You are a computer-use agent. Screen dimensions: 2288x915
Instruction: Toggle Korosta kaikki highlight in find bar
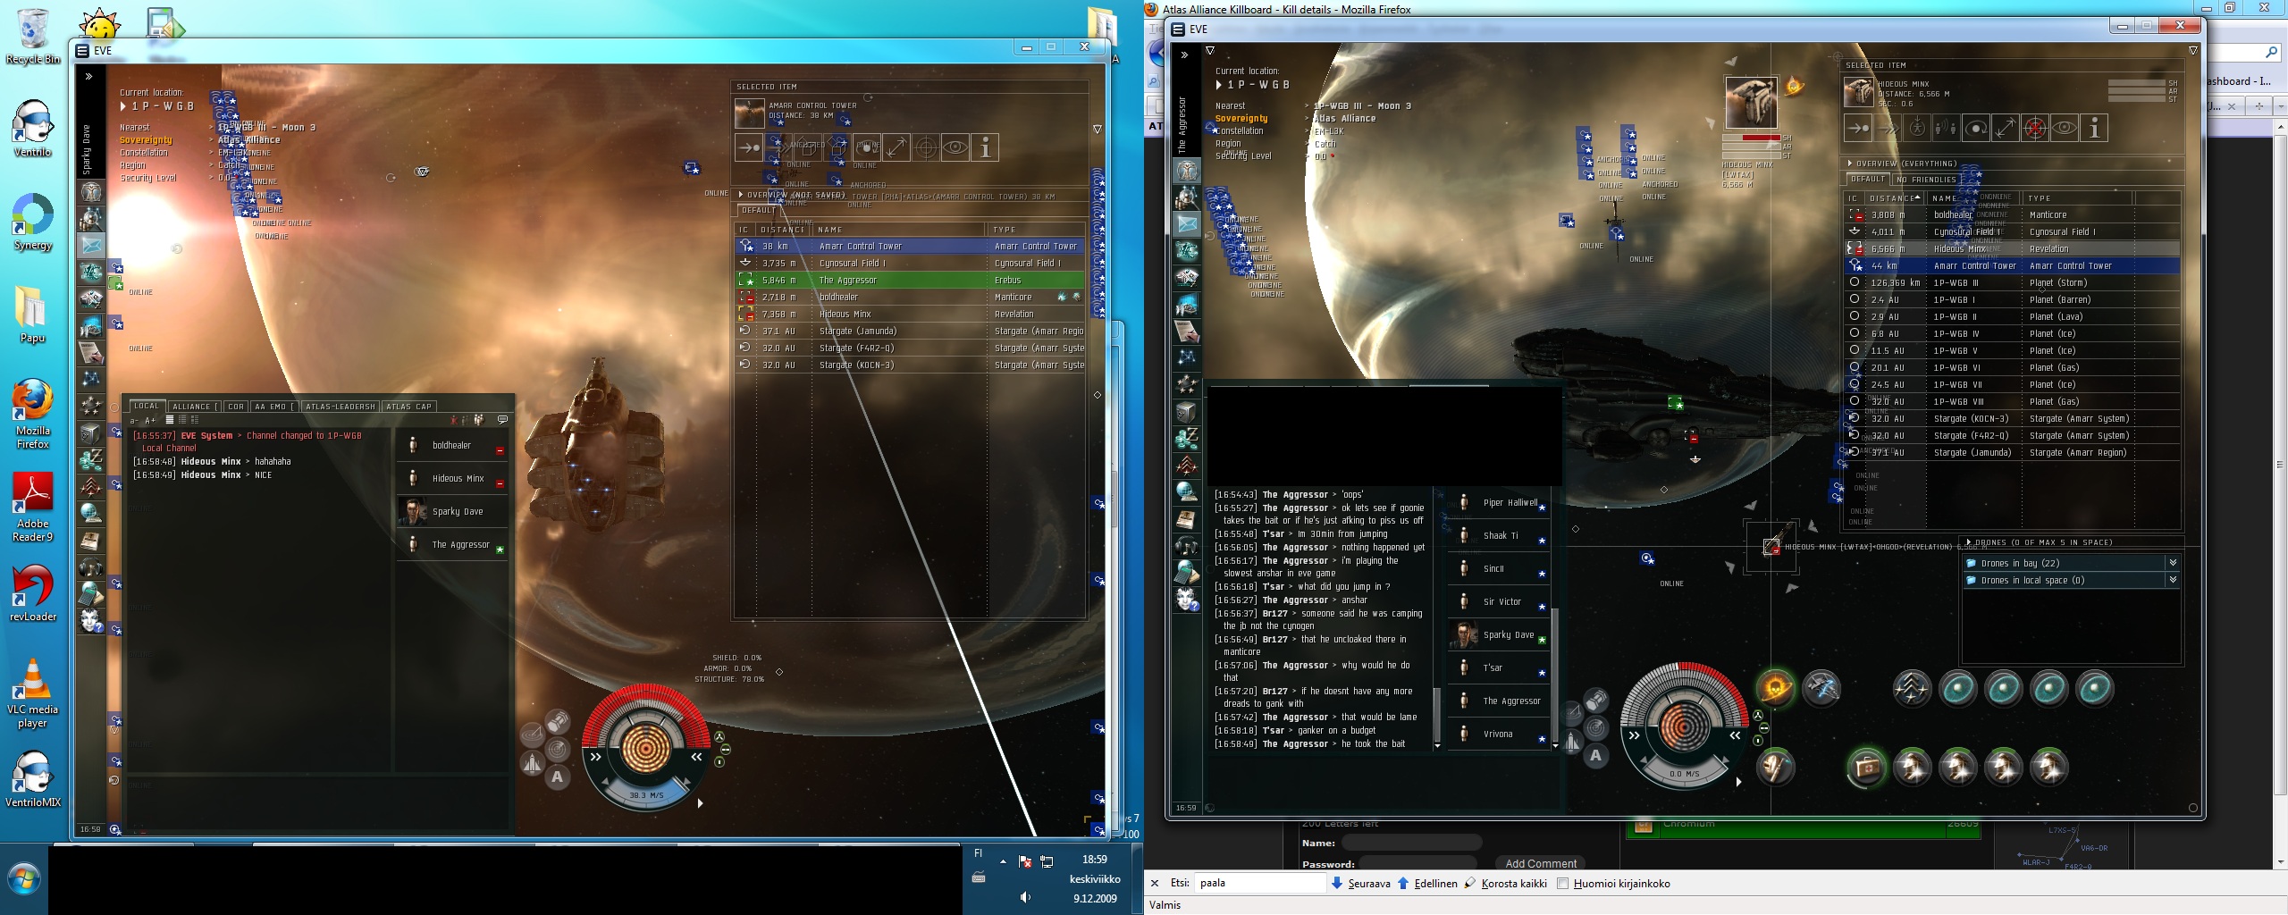point(1505,884)
